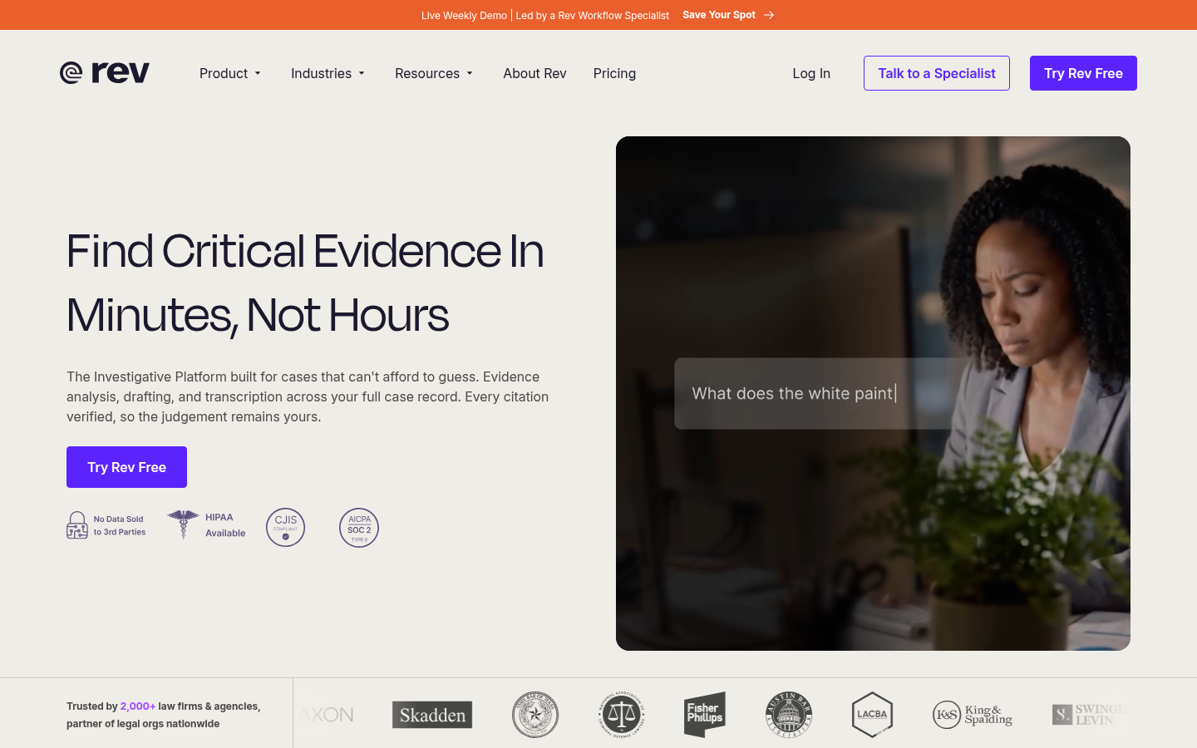
Task: Click Try Rev Free in the header
Action: [1083, 73]
